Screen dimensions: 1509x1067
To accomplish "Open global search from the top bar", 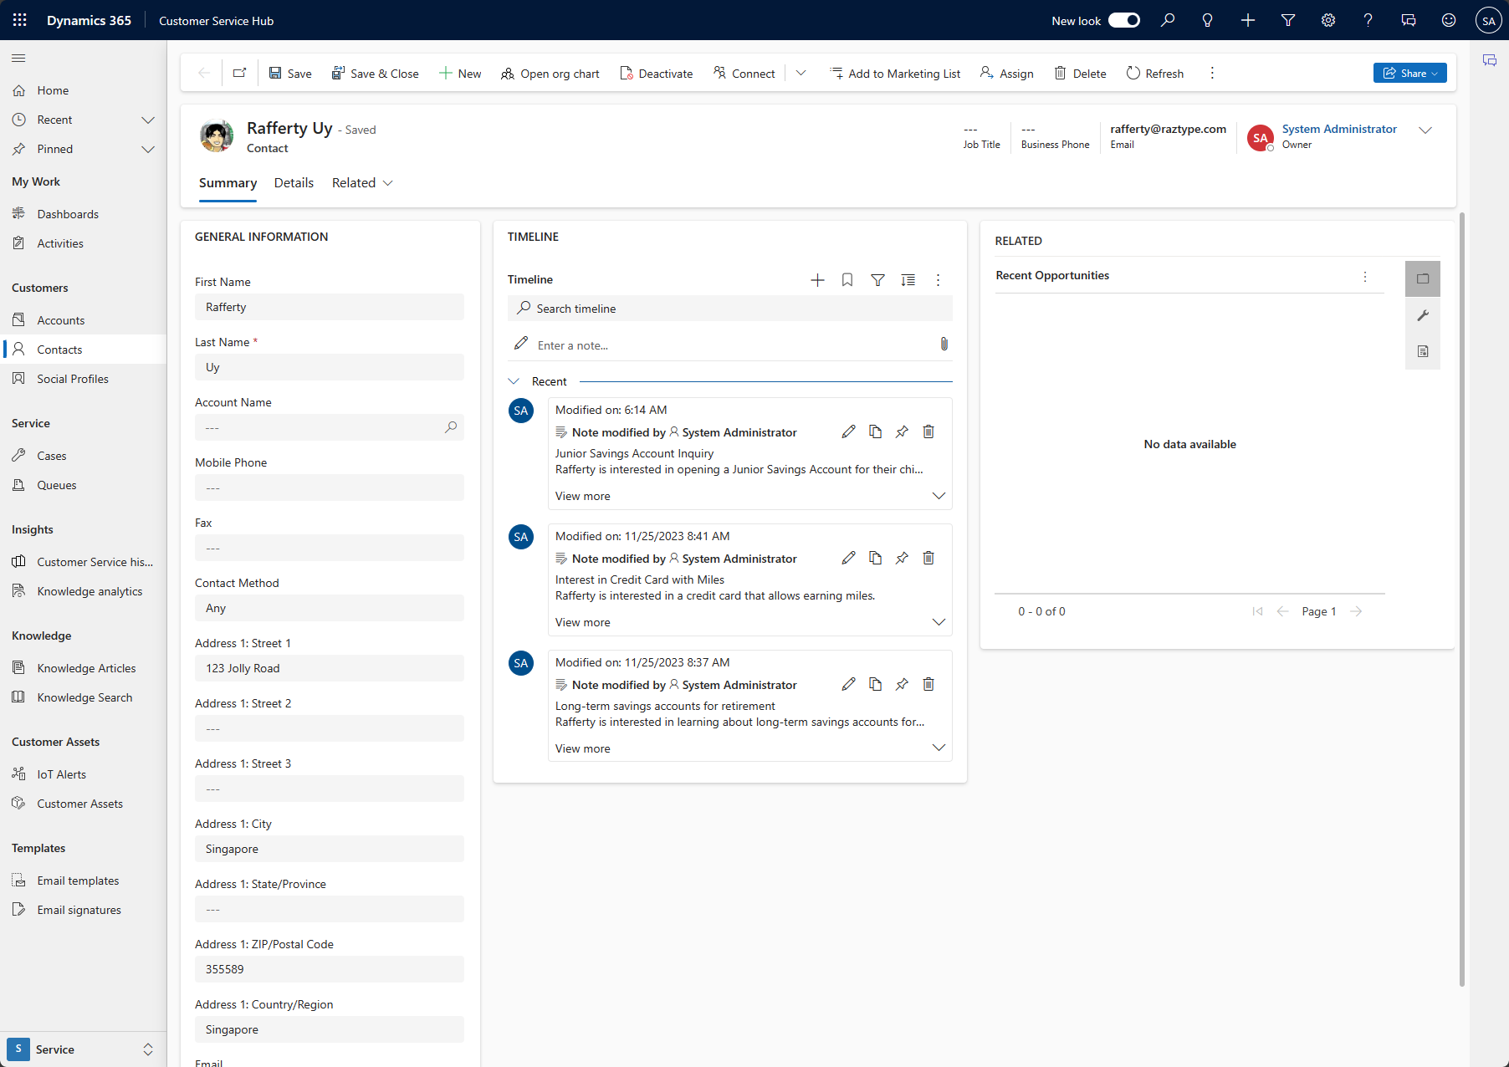I will coord(1168,20).
